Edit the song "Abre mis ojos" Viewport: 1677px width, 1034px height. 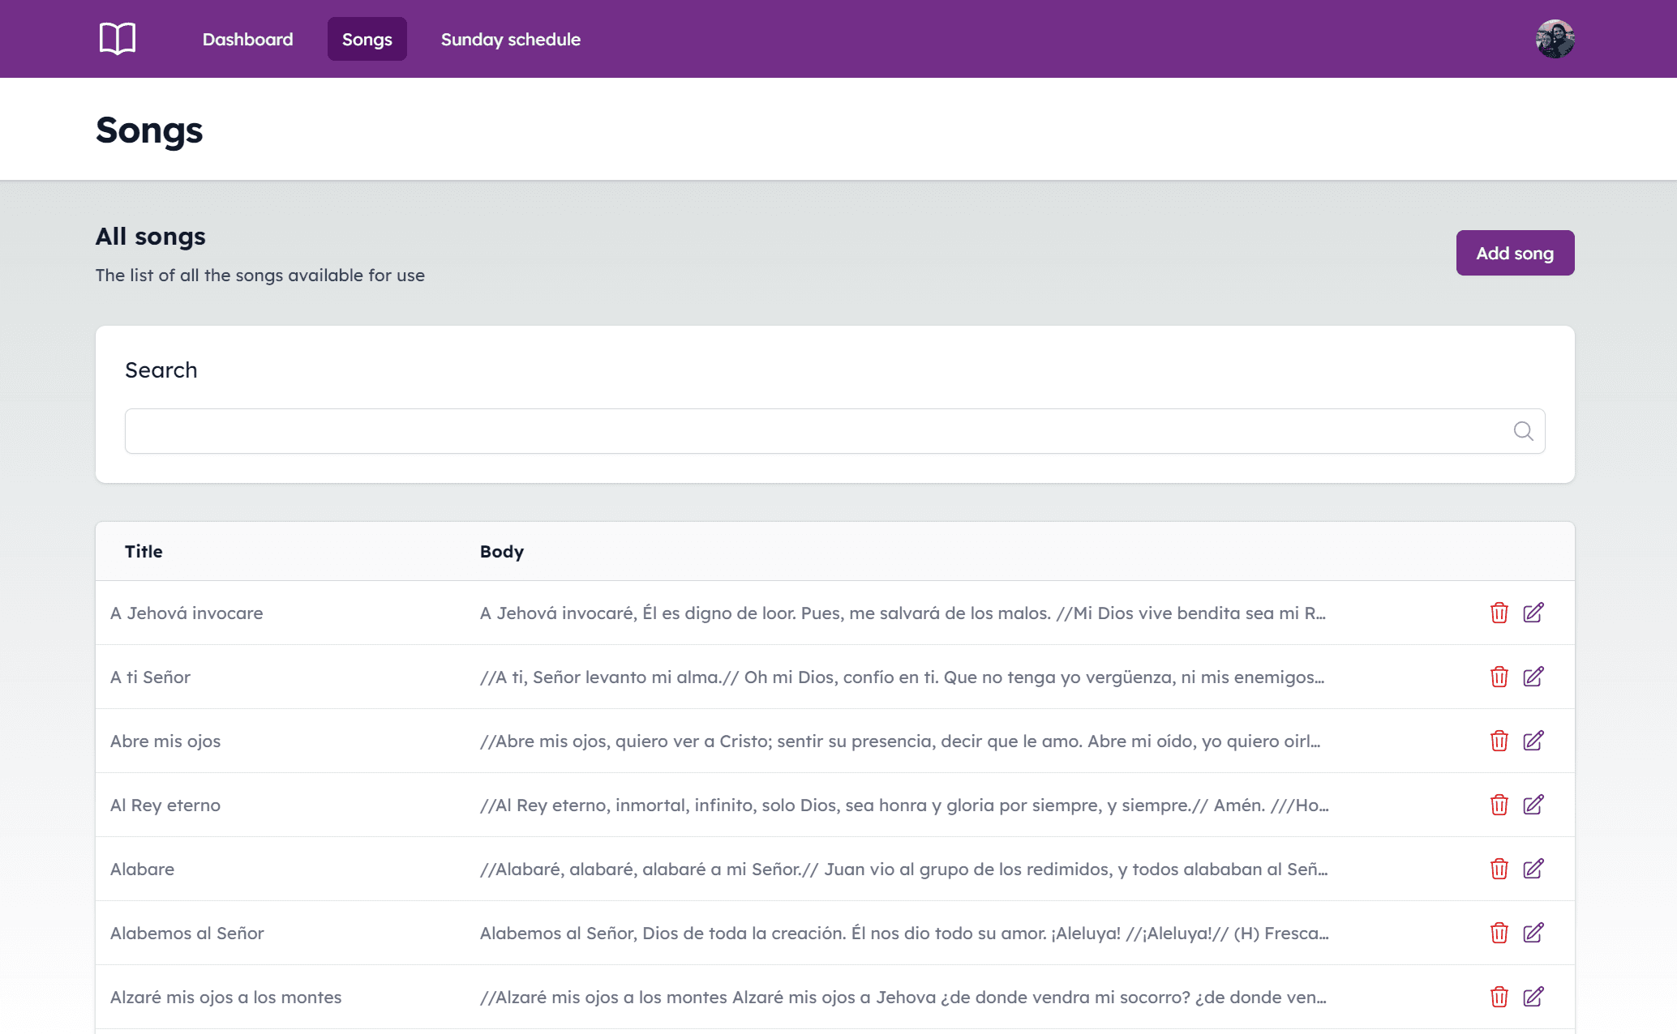(x=1533, y=741)
